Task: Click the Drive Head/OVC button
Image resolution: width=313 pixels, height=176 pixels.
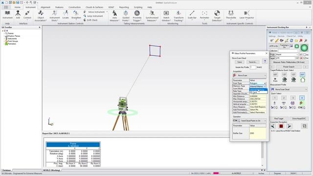Action: click(x=299, y=118)
